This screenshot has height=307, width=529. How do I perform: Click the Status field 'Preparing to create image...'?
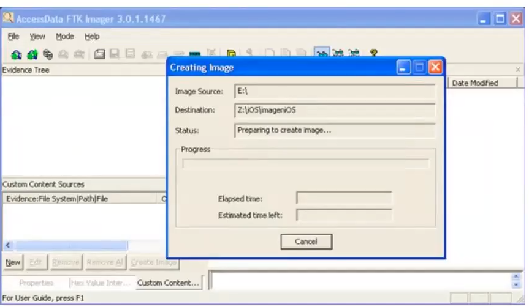coord(335,130)
